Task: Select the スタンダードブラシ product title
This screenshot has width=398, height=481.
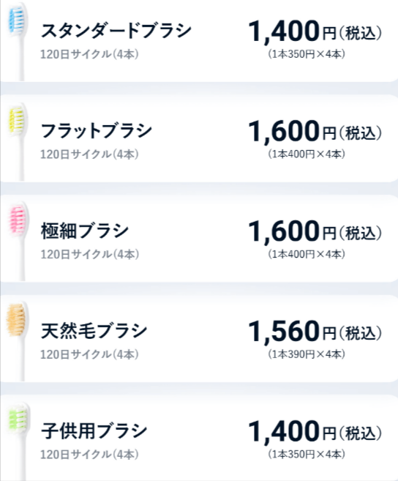Action: coord(116,31)
